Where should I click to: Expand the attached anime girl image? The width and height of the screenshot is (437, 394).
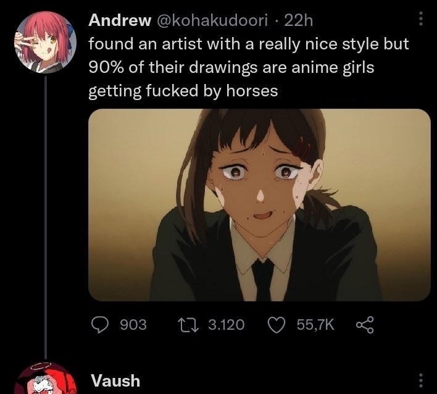pos(259,205)
